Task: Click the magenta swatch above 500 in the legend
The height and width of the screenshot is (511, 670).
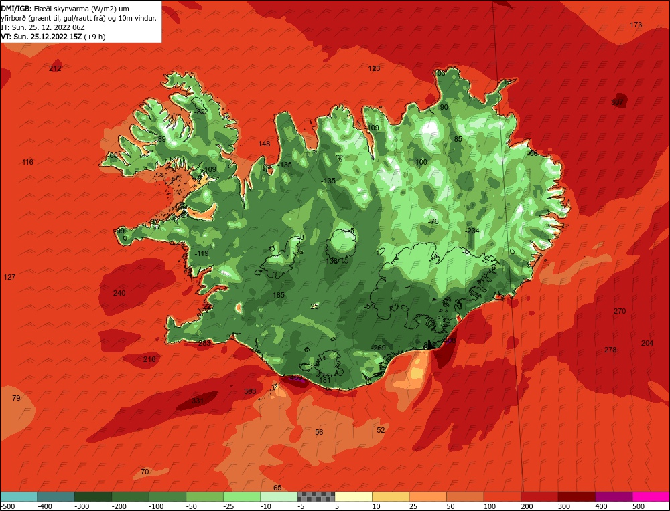Action: [x=651, y=496]
